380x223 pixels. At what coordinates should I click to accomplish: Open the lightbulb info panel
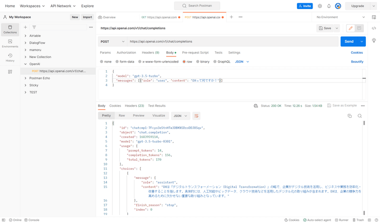(x=374, y=40)
